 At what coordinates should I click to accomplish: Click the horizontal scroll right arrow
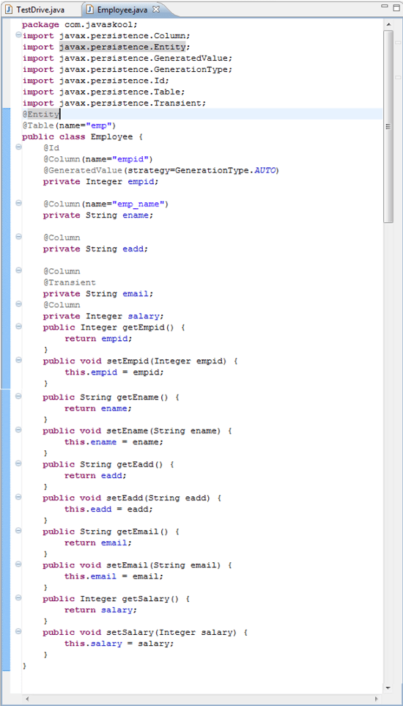click(x=377, y=699)
